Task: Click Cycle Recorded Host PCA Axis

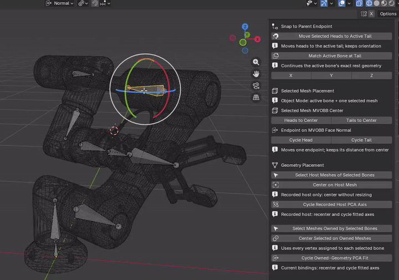Action: point(331,205)
